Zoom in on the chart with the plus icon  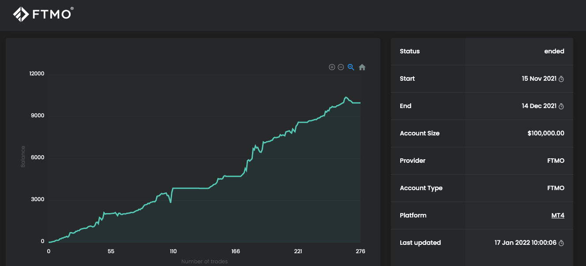pos(332,67)
